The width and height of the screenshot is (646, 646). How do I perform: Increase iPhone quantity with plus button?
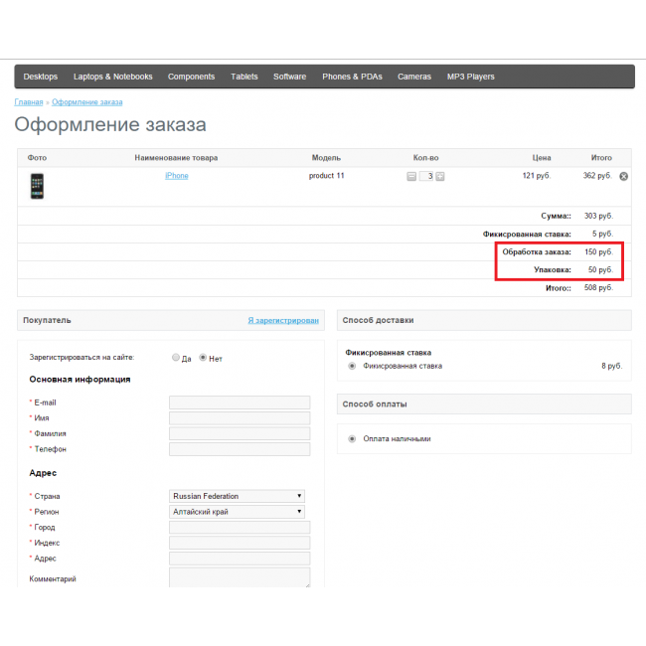tap(440, 177)
